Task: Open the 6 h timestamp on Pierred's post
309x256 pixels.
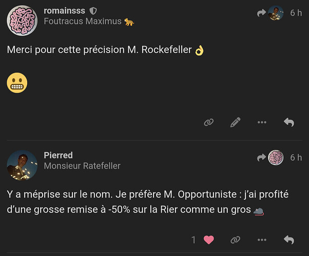Action: (296, 158)
